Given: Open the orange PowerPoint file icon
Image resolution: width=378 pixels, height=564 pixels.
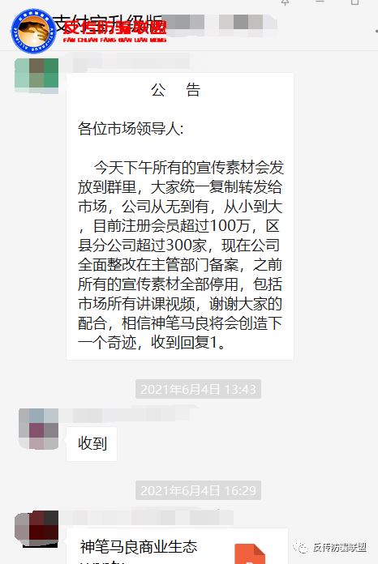Looking at the screenshot, I should [250, 554].
